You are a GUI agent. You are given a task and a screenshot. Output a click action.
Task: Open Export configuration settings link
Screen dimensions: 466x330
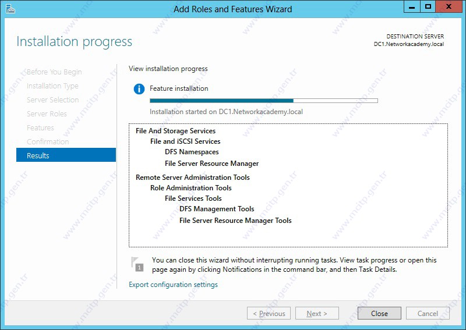click(173, 285)
